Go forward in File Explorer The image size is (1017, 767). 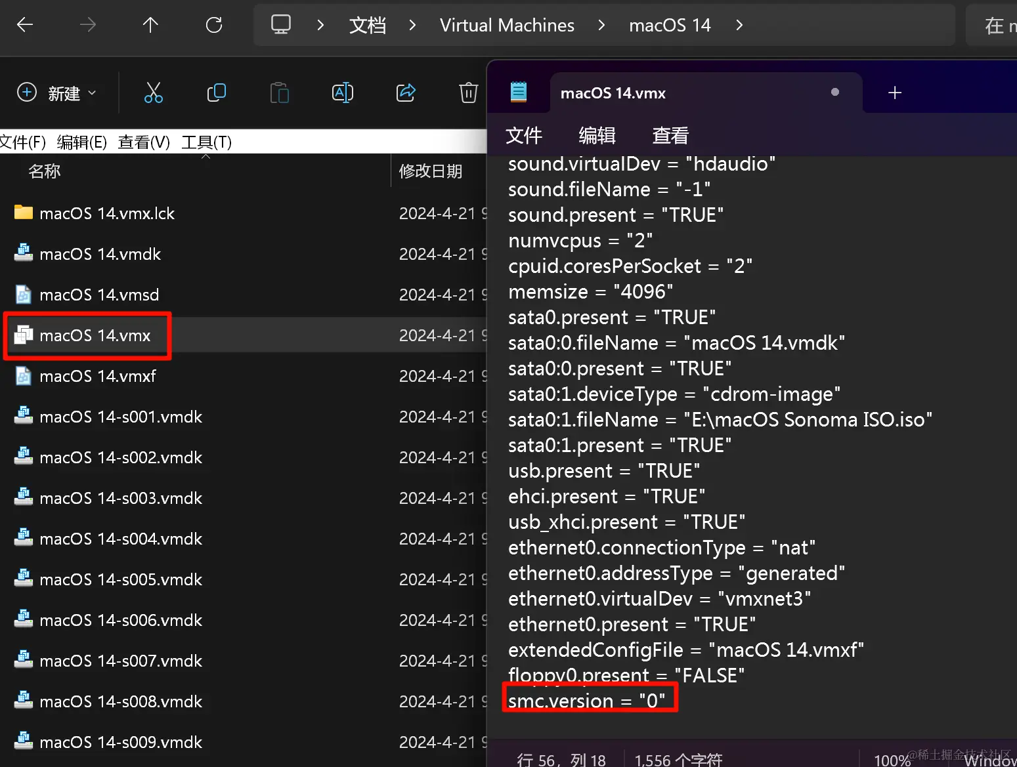pyautogui.click(x=88, y=25)
